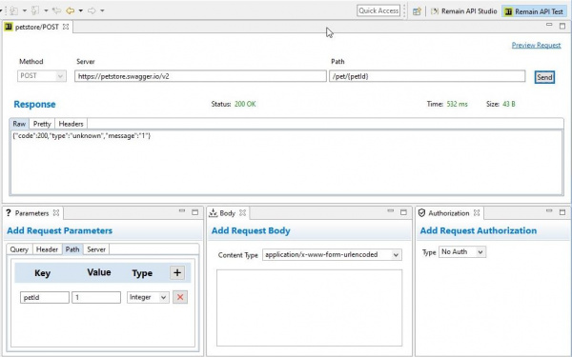
Task: Close the Authorization panel tab
Action: (477, 212)
